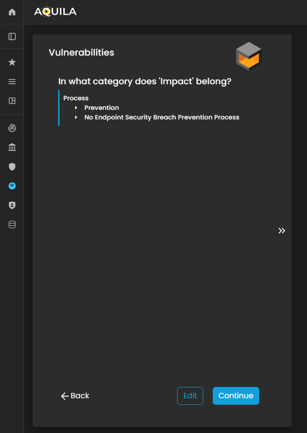Expand panel with double chevron arrow
Image resolution: width=307 pixels, height=433 pixels.
282,231
